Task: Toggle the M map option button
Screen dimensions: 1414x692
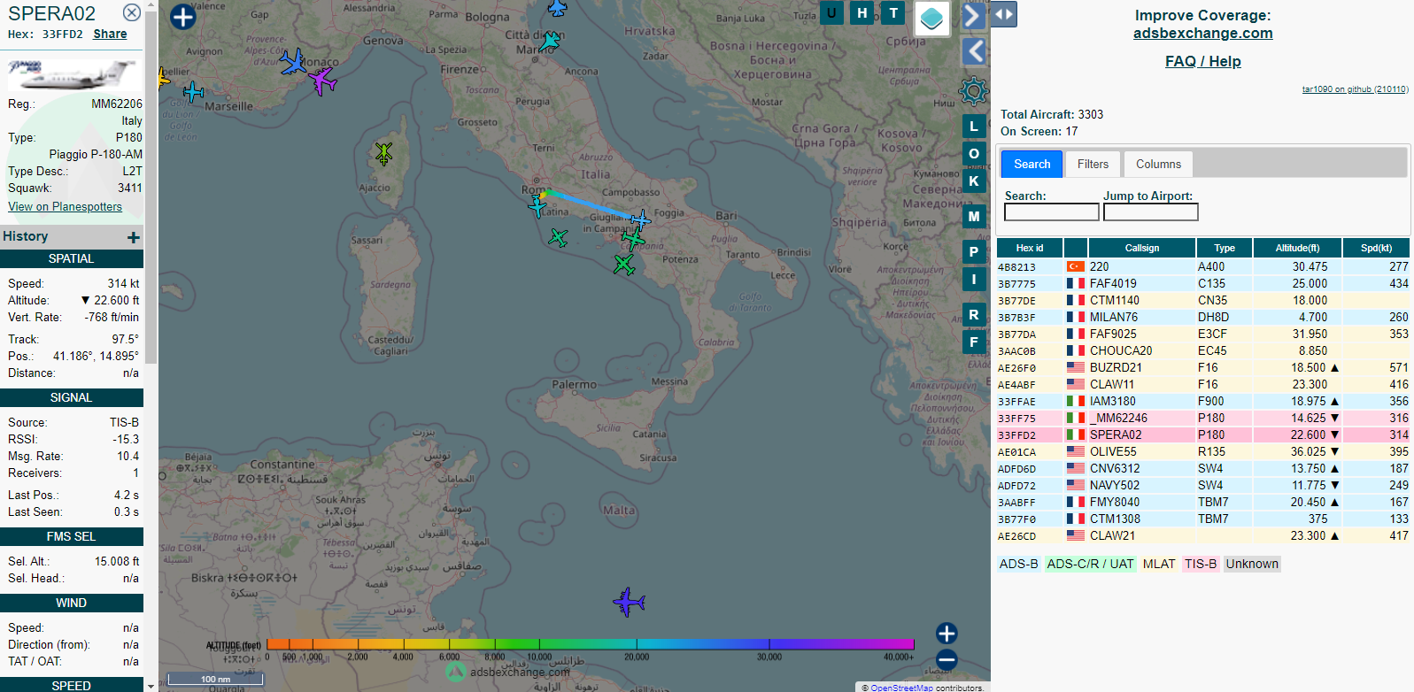Action: click(x=974, y=217)
